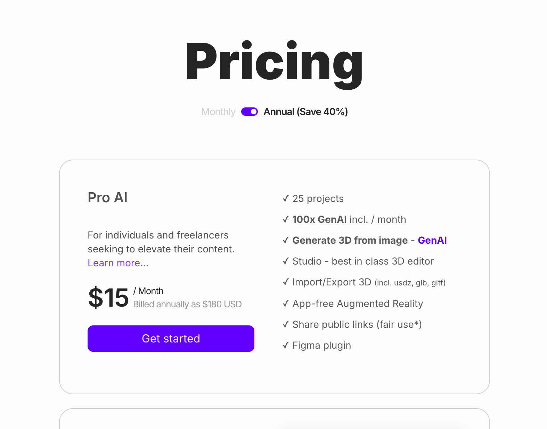Click the Pro AI plan title
Viewport: 547px width, 429px height.
107,197
